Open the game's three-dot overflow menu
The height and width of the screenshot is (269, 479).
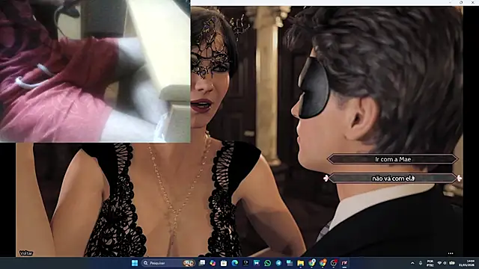[451, 253]
